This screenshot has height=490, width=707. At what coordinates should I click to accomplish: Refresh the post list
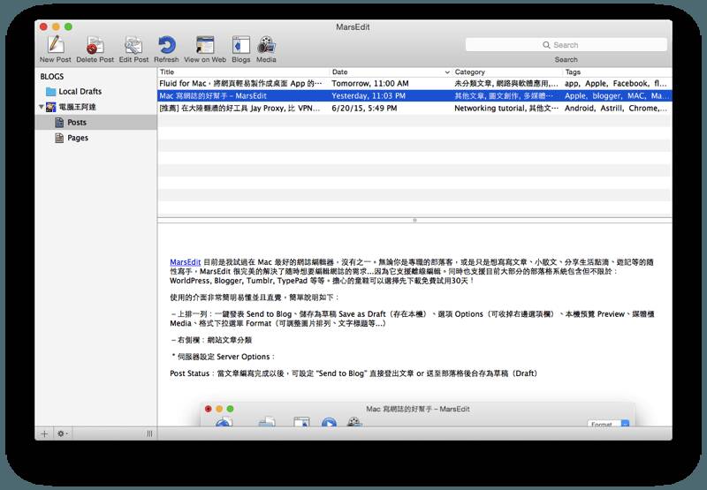coord(166,45)
